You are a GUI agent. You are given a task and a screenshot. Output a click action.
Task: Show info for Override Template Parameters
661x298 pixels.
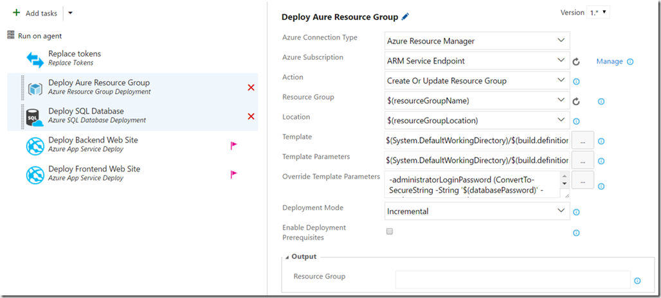click(x=601, y=186)
